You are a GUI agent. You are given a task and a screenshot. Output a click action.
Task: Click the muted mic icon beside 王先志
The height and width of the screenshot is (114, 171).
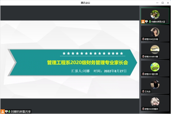[x=143, y=91]
